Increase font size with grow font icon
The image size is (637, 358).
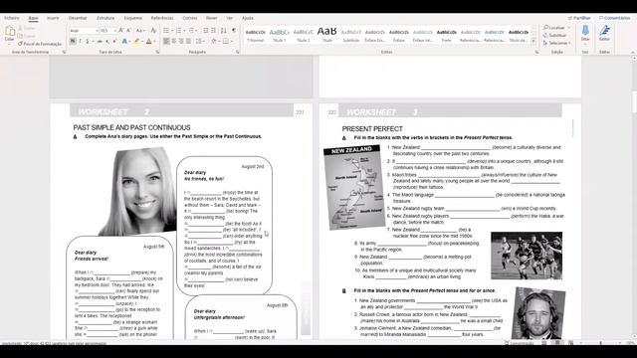tap(121, 31)
